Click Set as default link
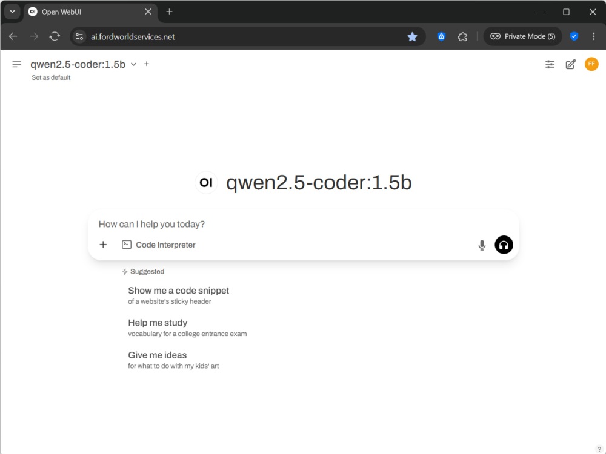Screen dimensions: 606x454 51,77
